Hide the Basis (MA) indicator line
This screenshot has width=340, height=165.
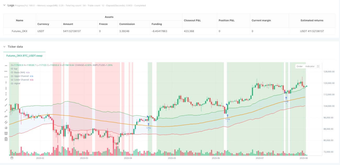click(x=12, y=72)
